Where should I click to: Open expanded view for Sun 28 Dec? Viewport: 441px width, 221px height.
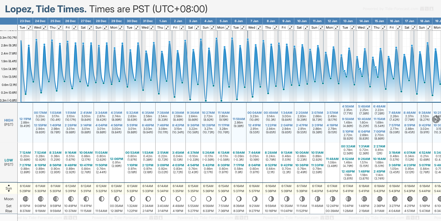point(105,28)
